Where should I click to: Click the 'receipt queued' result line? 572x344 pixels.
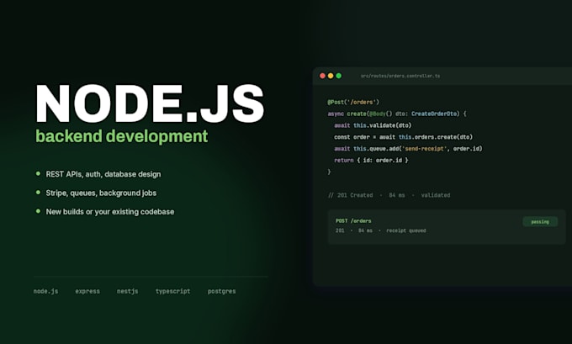coord(380,230)
